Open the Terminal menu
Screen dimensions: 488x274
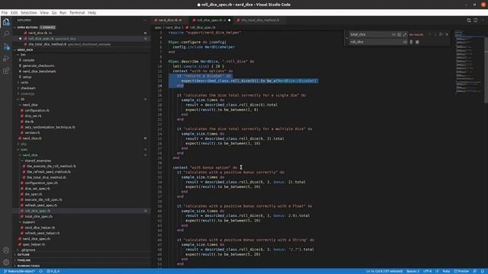[77, 13]
